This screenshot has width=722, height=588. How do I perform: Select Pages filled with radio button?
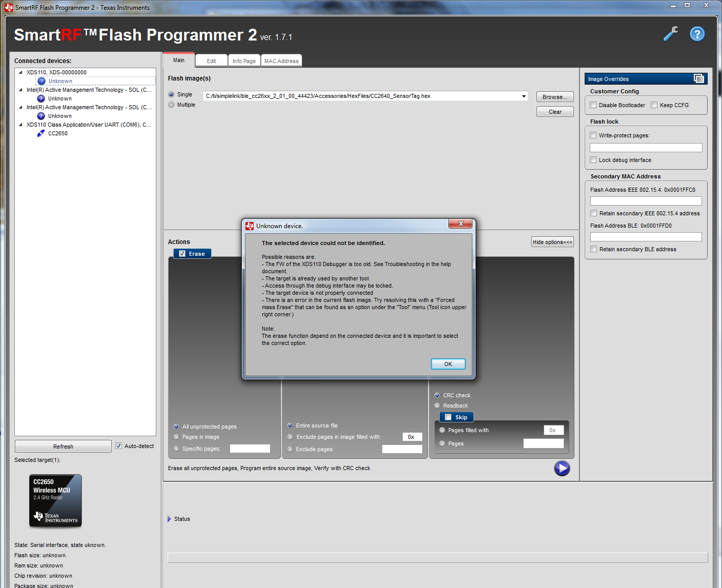coord(442,430)
